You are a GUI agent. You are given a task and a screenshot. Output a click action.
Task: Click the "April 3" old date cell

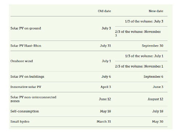(x=106, y=87)
